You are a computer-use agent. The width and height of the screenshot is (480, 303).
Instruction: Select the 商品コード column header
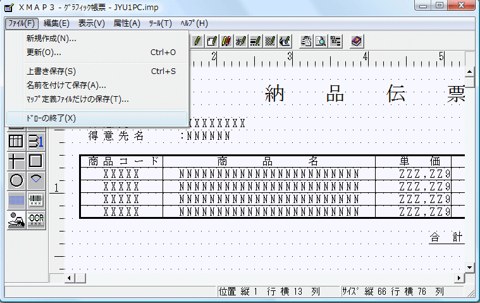124,161
